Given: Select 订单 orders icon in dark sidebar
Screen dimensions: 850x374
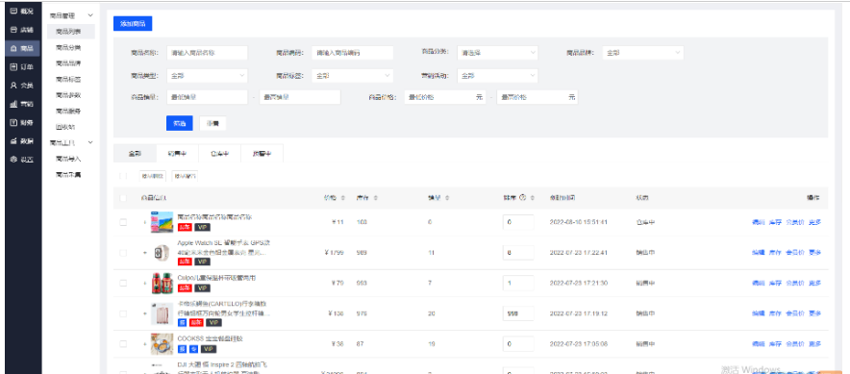Looking at the screenshot, I should tap(13, 66).
